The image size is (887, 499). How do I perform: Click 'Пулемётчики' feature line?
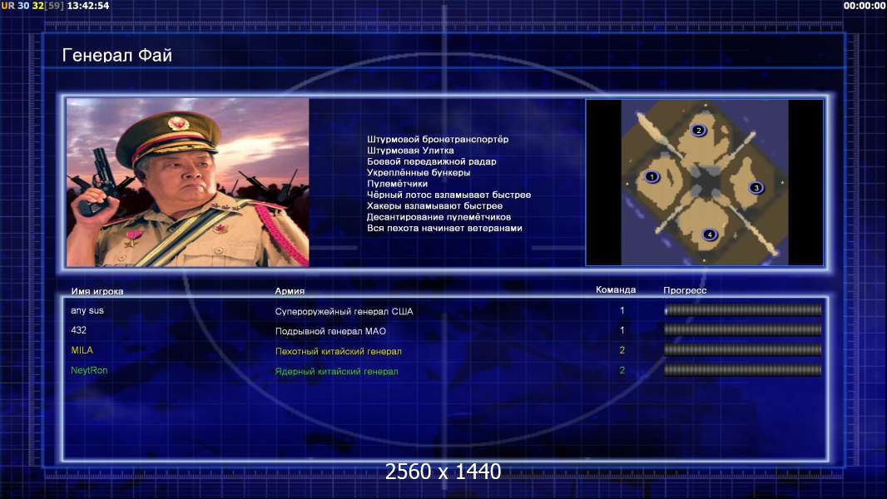click(x=397, y=184)
